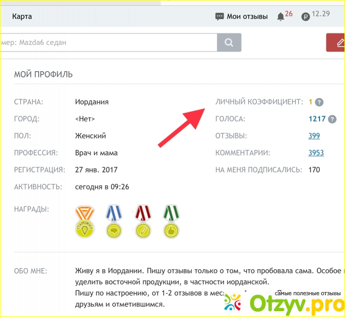Click the chat bubble icon beside Мои отзывы
The width and height of the screenshot is (345, 317).
219,16
